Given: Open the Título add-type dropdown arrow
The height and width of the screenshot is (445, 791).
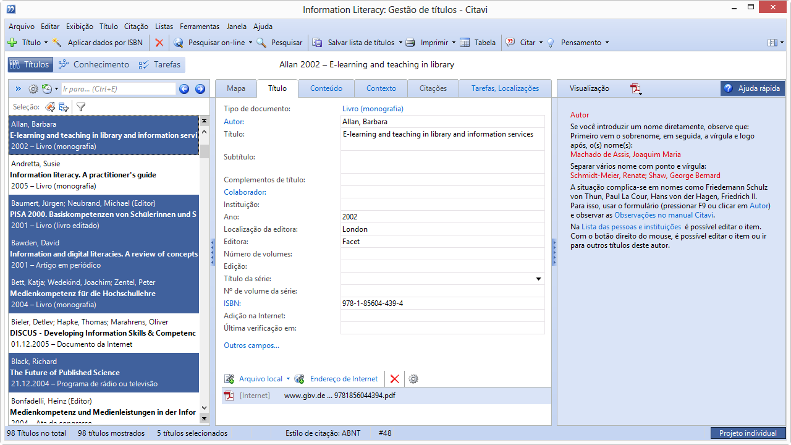Looking at the screenshot, I should (46, 43).
